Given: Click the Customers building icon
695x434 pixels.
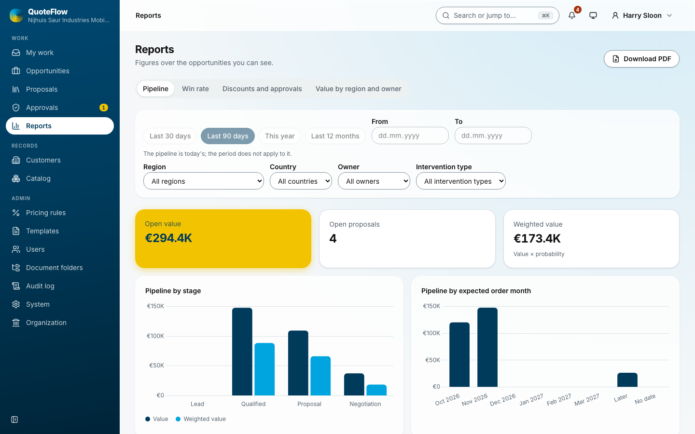Looking at the screenshot, I should 16,160.
